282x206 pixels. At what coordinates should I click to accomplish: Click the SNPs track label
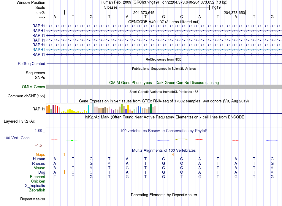click(x=40, y=77)
